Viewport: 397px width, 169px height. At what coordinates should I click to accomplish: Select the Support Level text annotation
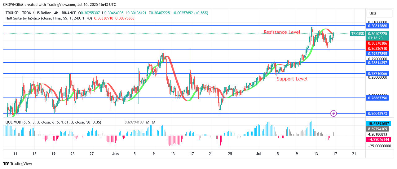292,79
